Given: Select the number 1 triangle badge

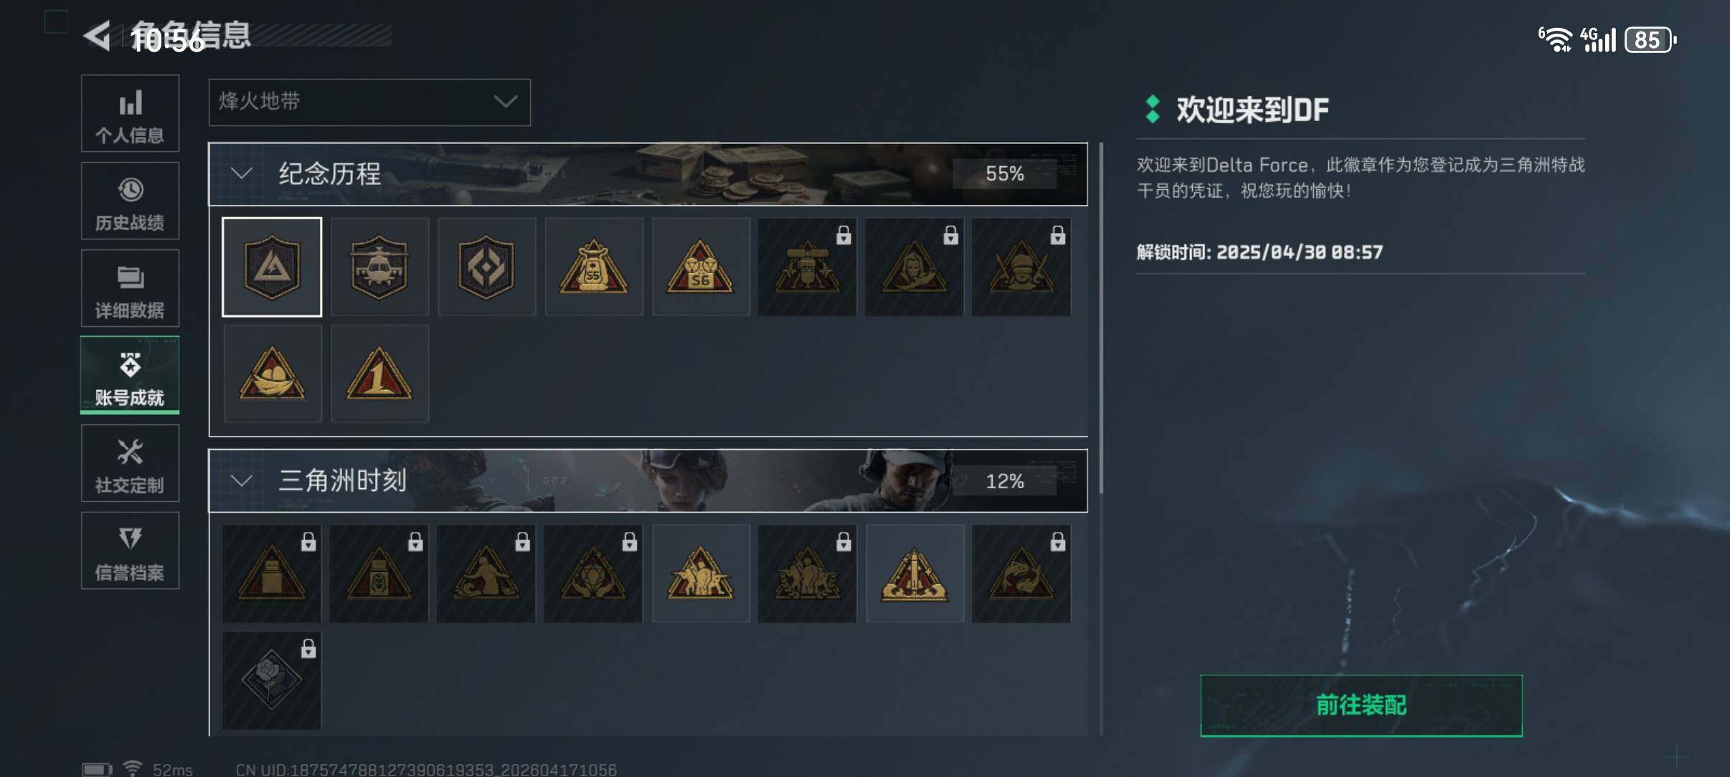Looking at the screenshot, I should [x=379, y=373].
